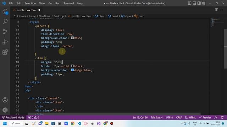This screenshot has height=127, width=227.
Task: Click the minimap code overview
Action: click(217, 23)
